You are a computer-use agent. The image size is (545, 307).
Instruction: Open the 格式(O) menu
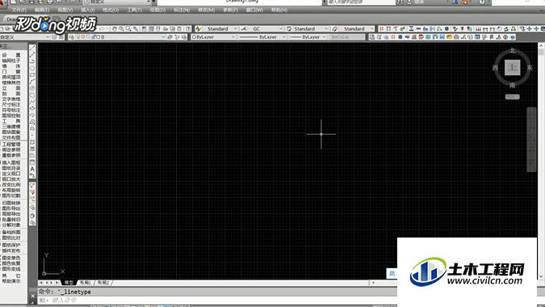(x=111, y=10)
